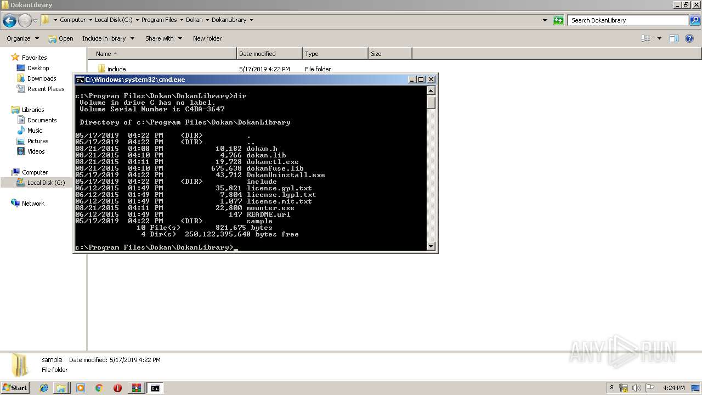Sort files by the Name column
Image resolution: width=702 pixels, height=395 pixels.
click(x=162, y=54)
